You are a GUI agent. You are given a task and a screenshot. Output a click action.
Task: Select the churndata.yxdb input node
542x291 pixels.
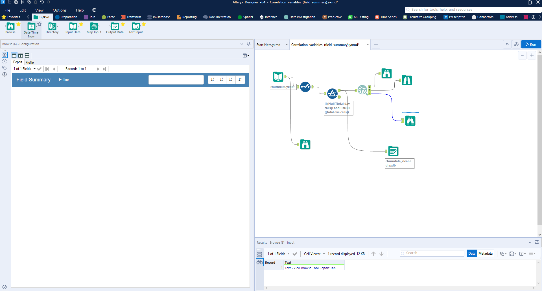(x=278, y=77)
